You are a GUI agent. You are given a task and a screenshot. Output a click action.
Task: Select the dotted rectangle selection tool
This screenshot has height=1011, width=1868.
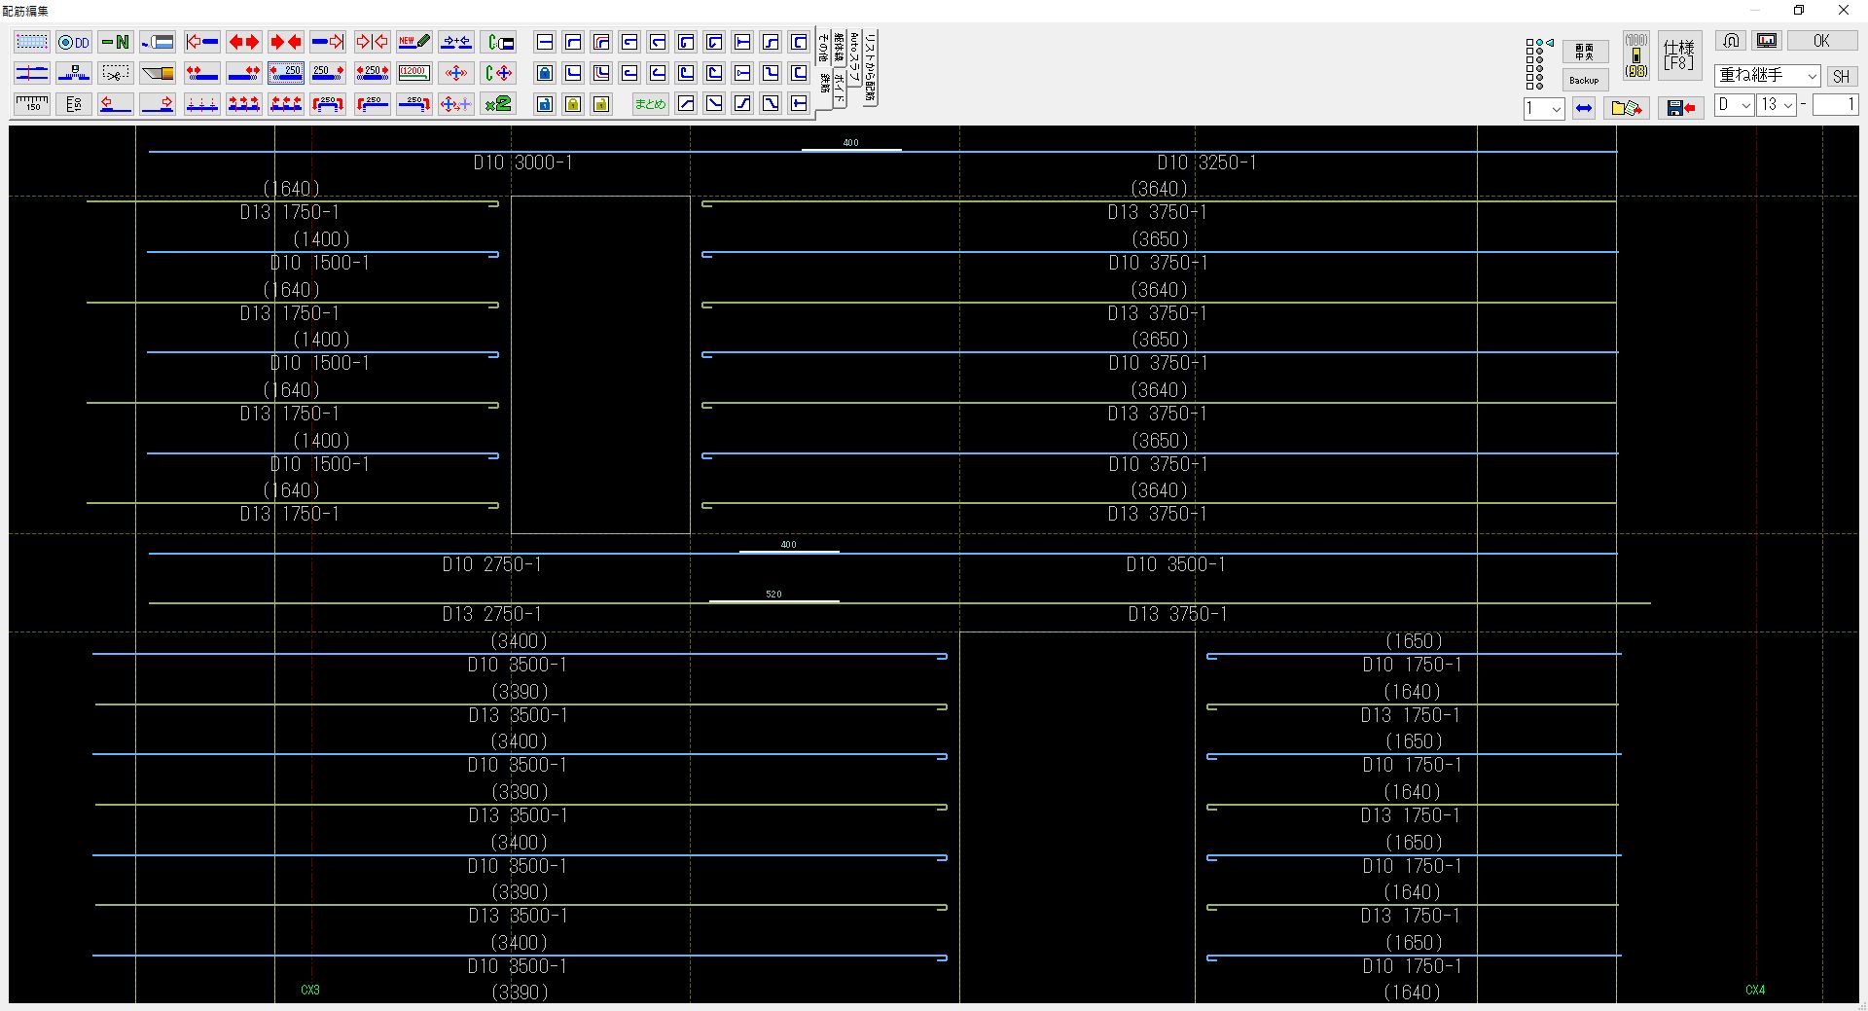coord(31,42)
